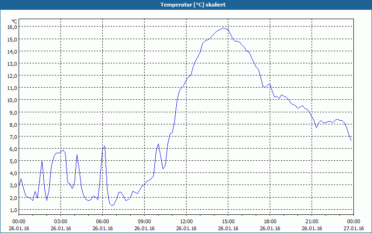
Task: Click the 3,0 y-axis label
Action: (13, 185)
